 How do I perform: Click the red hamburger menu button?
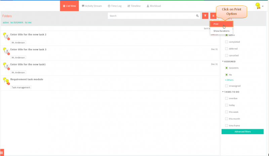[213, 16]
